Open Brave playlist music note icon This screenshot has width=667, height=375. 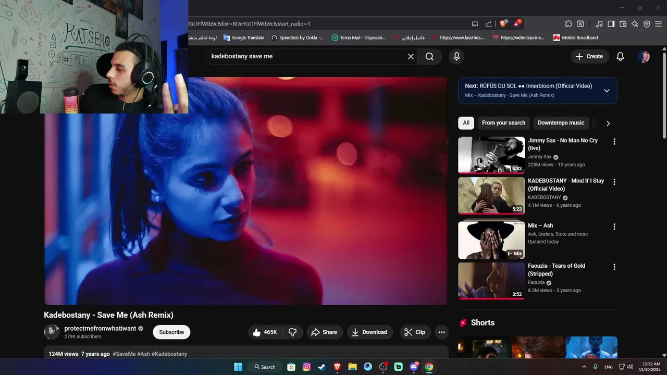coord(599,23)
